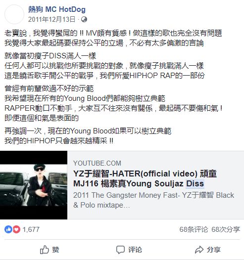The image size is (244, 260).
Task: Click the public globe privacy icon
Action: (84, 19)
